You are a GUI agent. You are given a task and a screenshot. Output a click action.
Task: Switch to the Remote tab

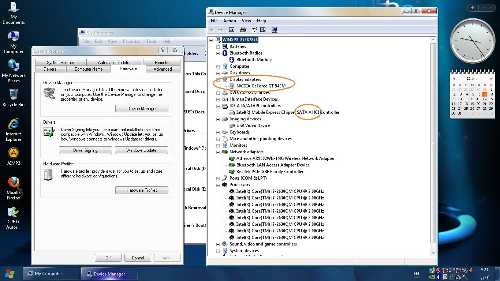tap(162, 63)
